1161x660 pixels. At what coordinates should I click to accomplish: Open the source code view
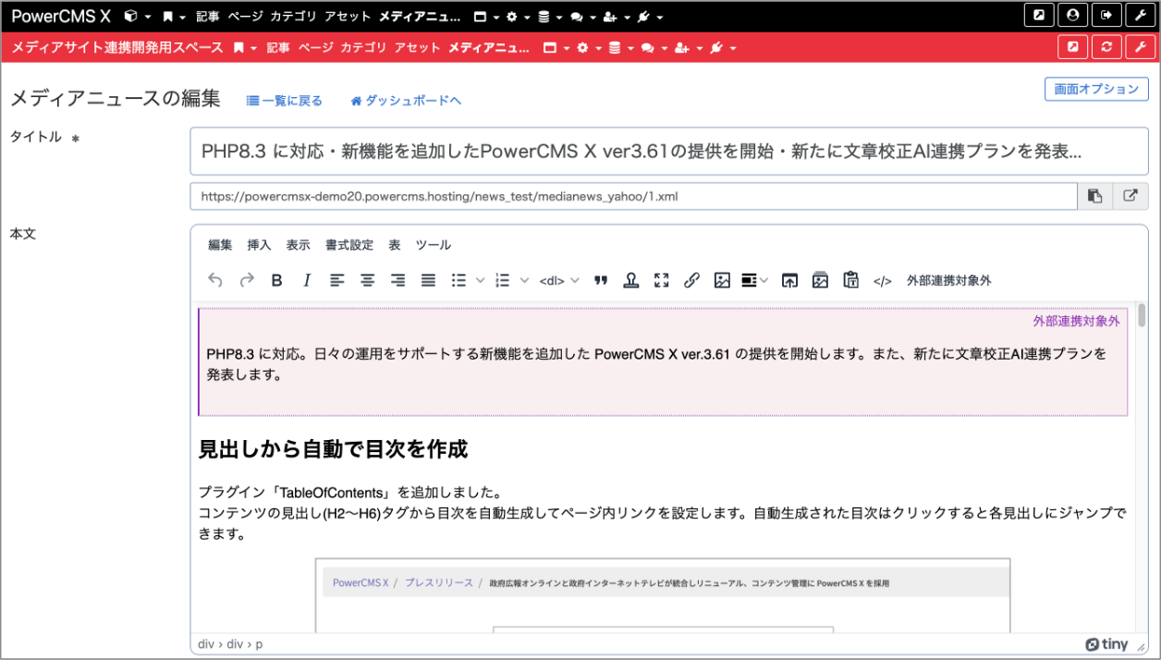(883, 281)
